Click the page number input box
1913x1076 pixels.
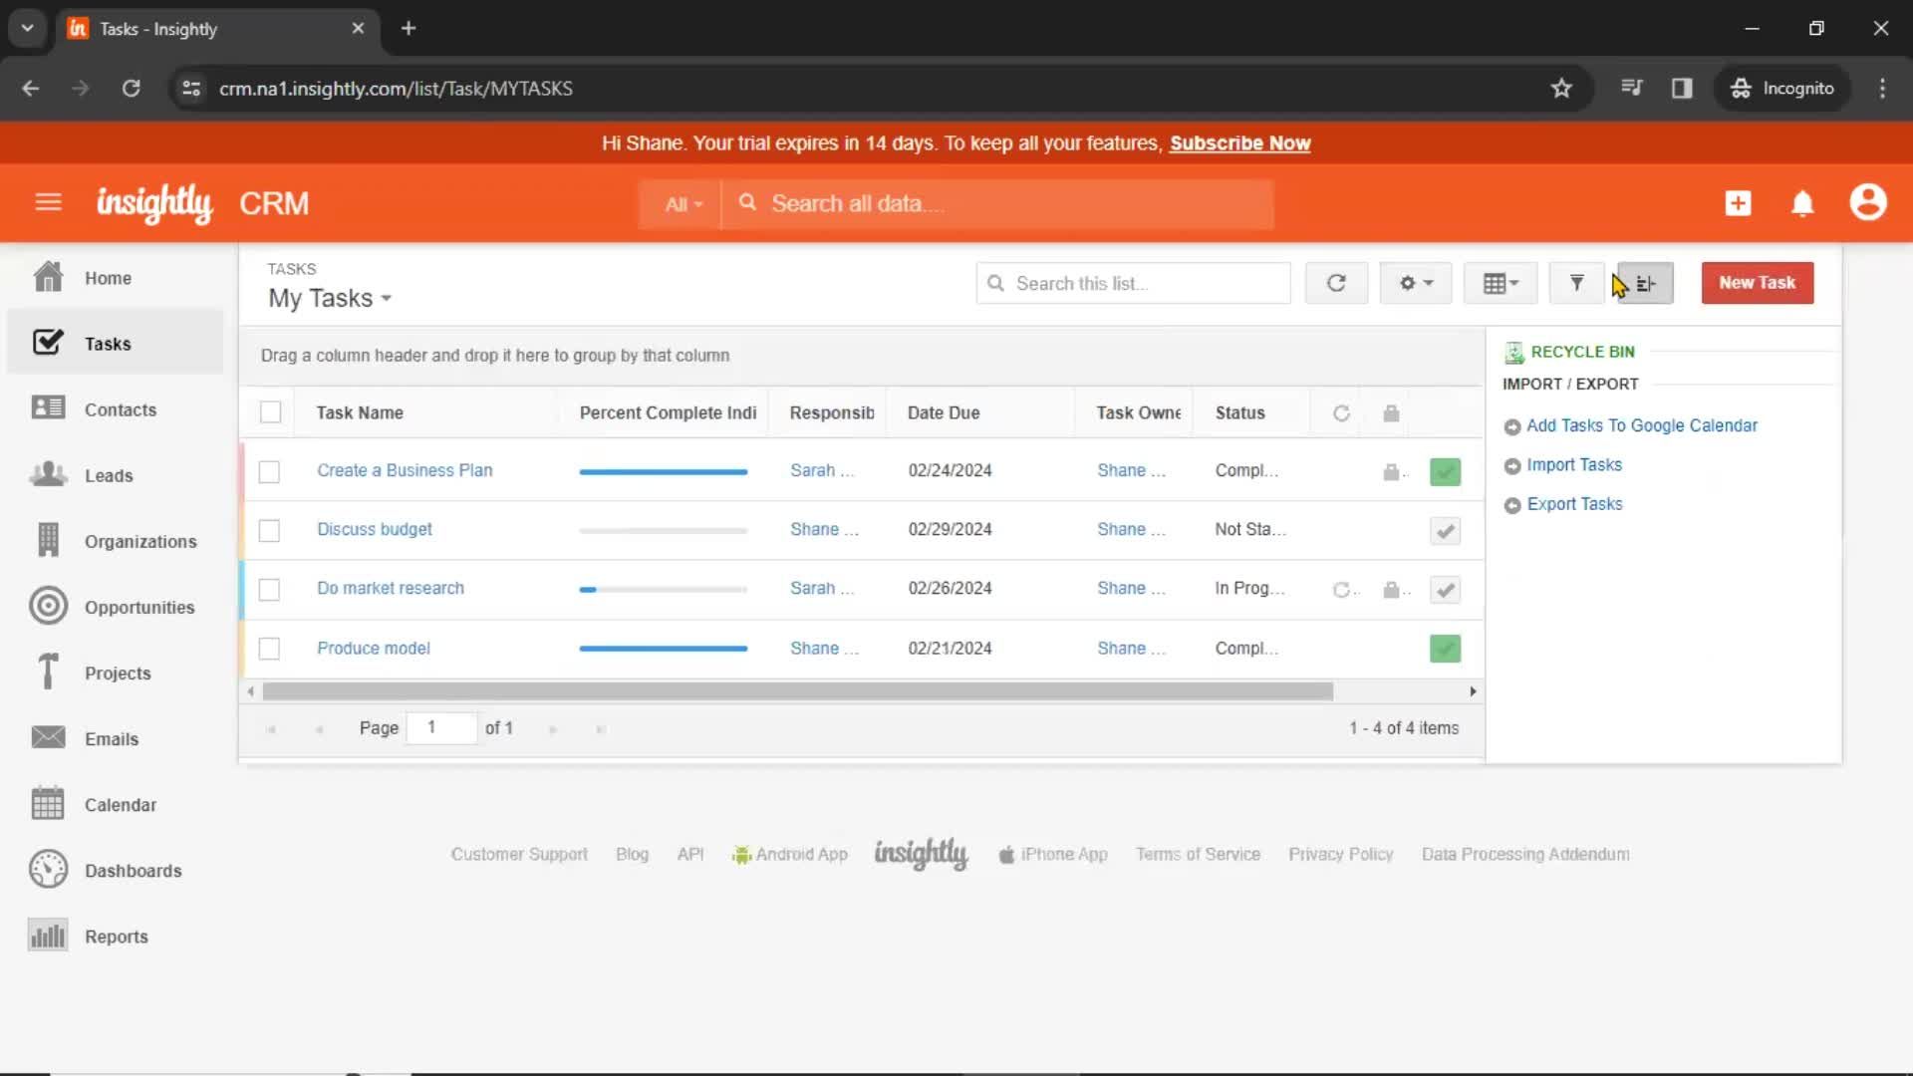[x=441, y=728]
